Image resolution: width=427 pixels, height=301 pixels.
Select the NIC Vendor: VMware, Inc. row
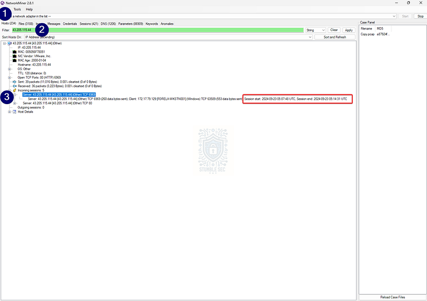click(34, 56)
